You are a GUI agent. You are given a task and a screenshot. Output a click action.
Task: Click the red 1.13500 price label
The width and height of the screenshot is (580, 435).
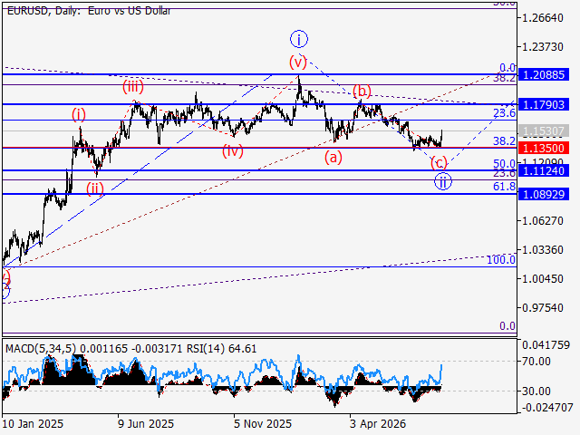[x=544, y=148]
